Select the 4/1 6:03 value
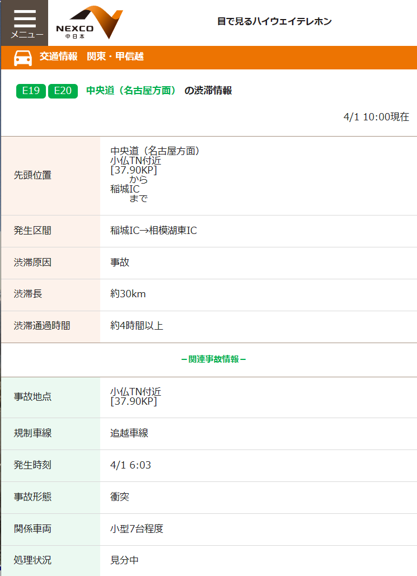The height and width of the screenshot is (576, 417). tap(130, 465)
